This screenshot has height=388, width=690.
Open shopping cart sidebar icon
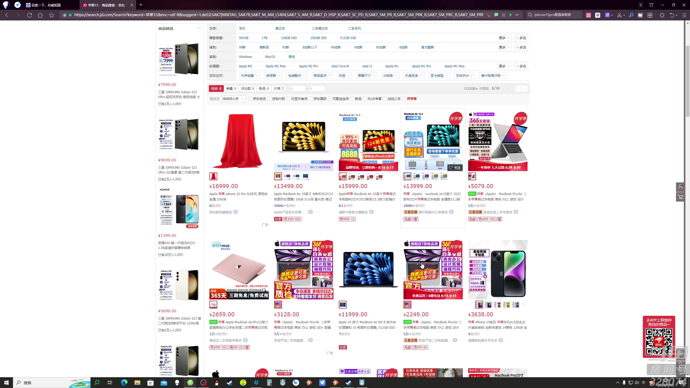point(680,197)
